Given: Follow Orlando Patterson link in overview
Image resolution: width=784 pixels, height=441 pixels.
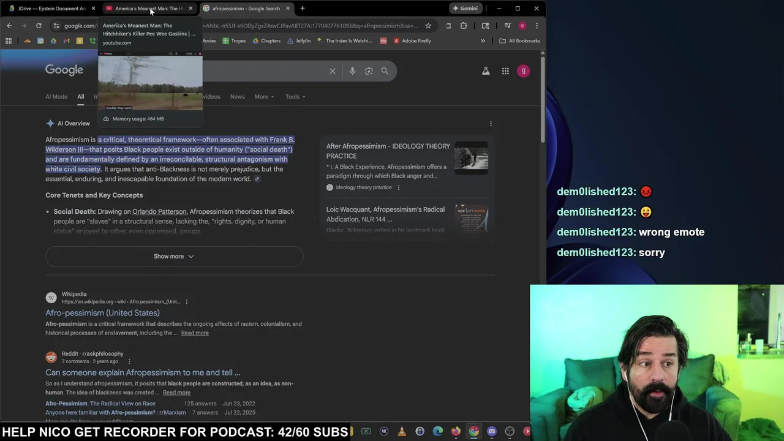Looking at the screenshot, I should click(x=159, y=211).
